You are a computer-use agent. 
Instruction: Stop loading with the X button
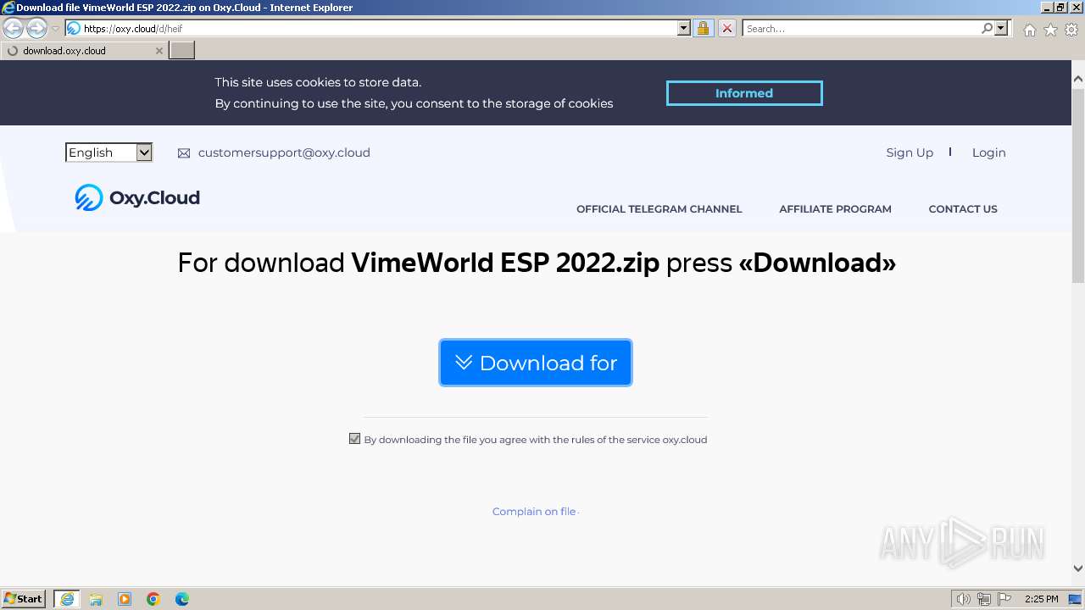(727, 29)
